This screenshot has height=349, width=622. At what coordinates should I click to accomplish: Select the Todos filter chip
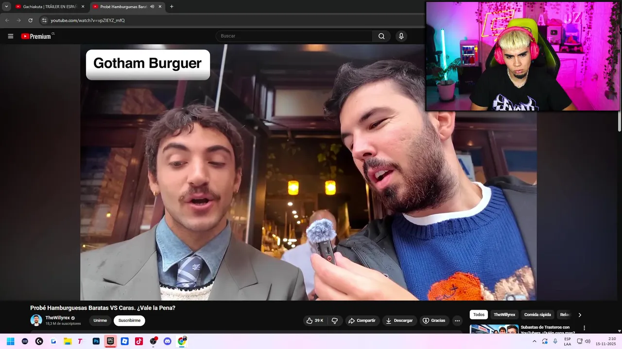[479, 315]
